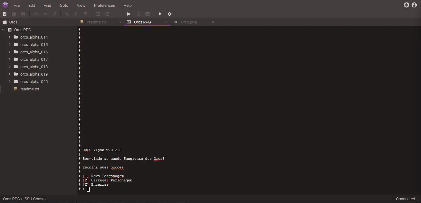Click the Orcs workspace title
The width and height of the screenshot is (421, 203).
[13, 22]
